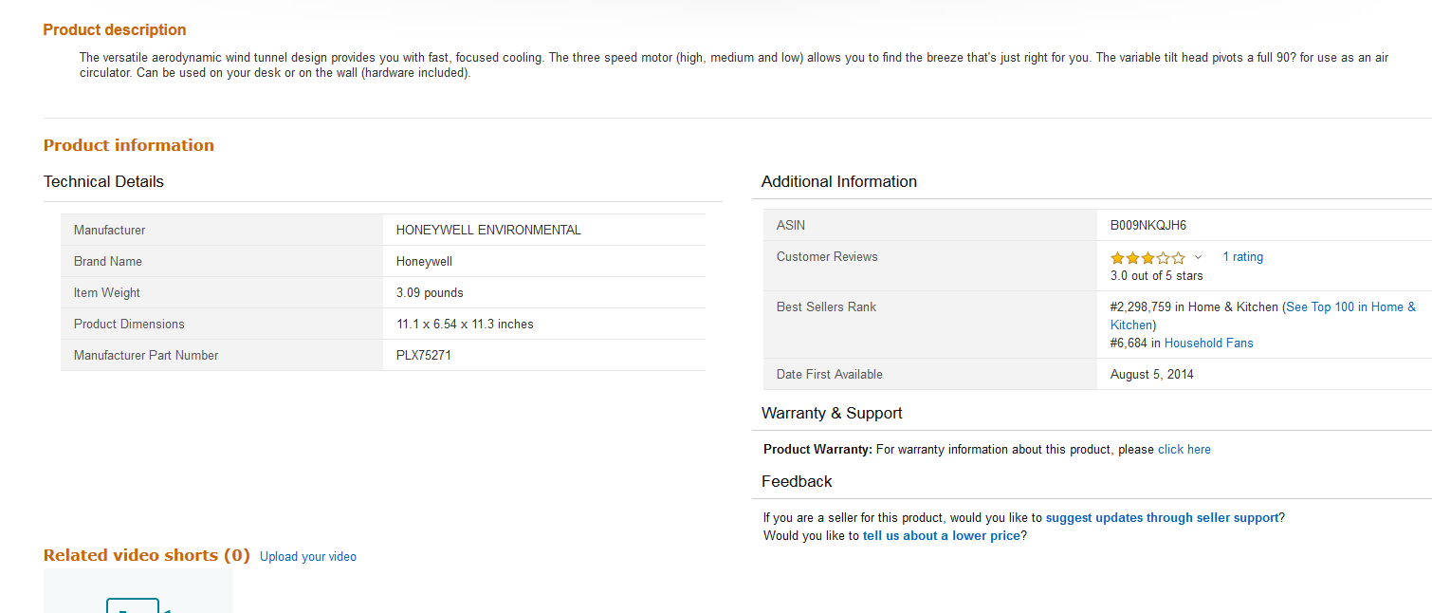
Task: Click the #6,684 rank number
Action: point(1129,344)
